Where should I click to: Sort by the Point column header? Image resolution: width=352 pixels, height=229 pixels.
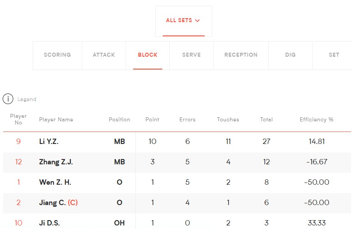pyautogui.click(x=152, y=120)
